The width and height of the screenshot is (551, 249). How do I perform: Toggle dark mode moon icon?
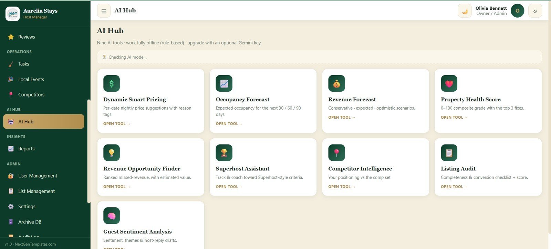[465, 11]
